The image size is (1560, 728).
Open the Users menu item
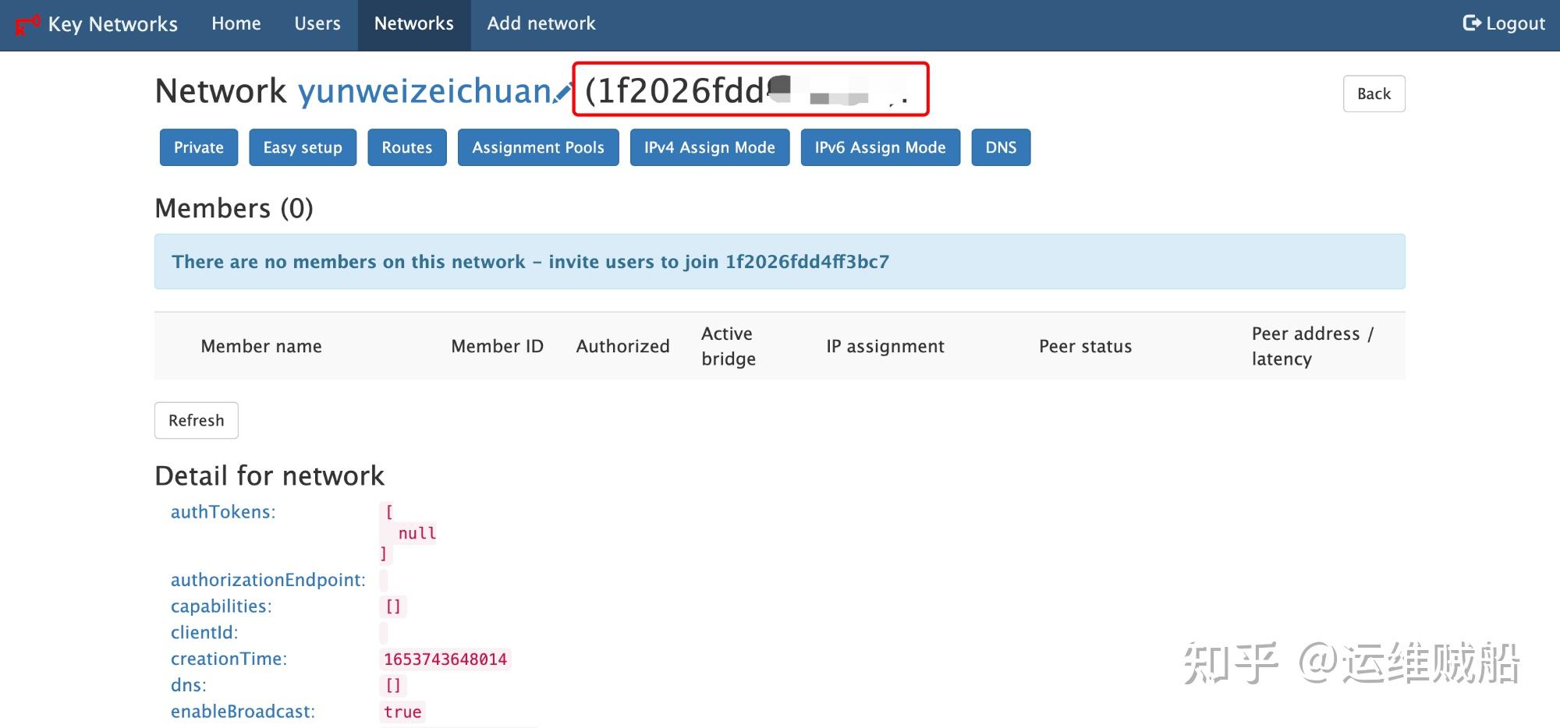pos(317,23)
